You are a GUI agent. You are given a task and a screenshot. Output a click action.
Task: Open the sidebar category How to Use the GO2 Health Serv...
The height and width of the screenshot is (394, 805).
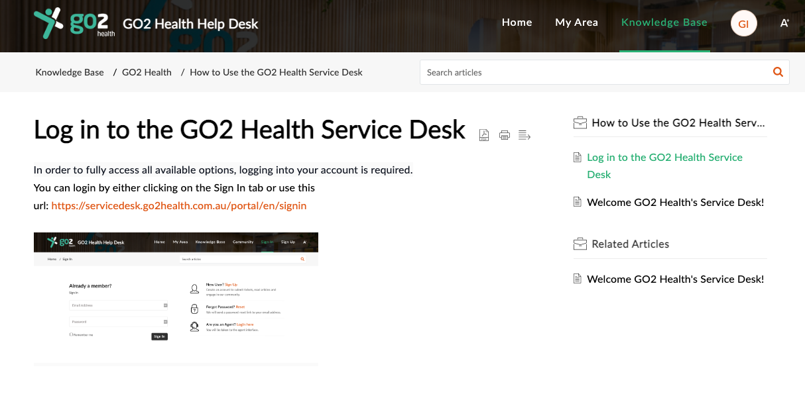(x=678, y=123)
